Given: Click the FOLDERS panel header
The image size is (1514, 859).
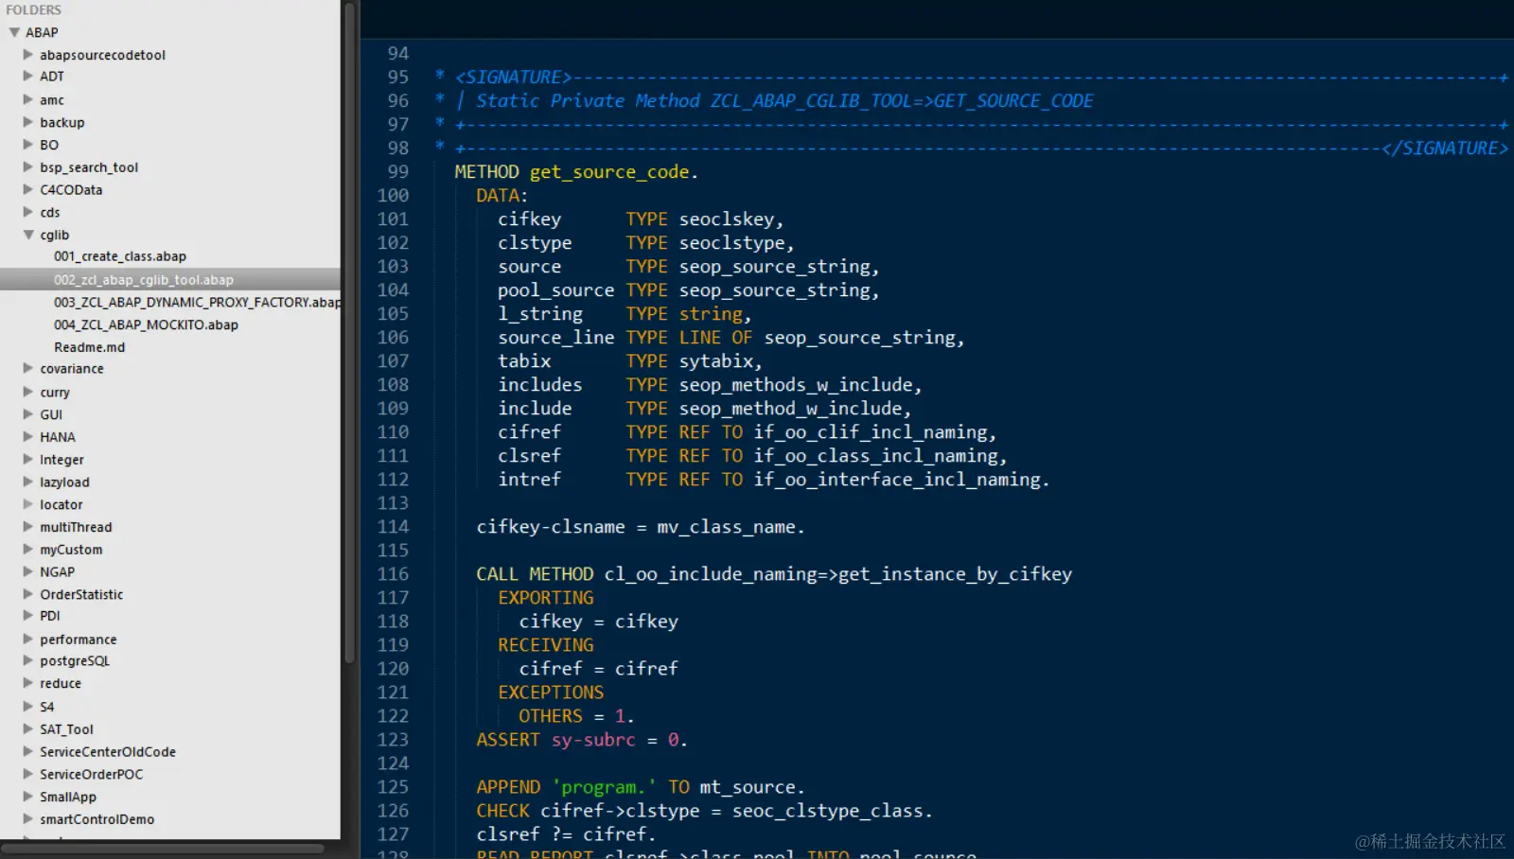Looking at the screenshot, I should pyautogui.click(x=34, y=9).
